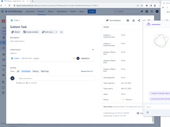Change BACKLOG status dropdown of linked issue
This screenshot has height=127, width=170.
click(x=85, y=58)
